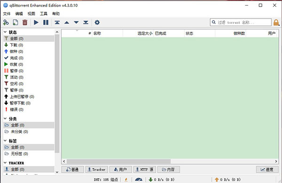Collapse the 标签 section
This screenshot has height=183, width=282.
coord(5,141)
